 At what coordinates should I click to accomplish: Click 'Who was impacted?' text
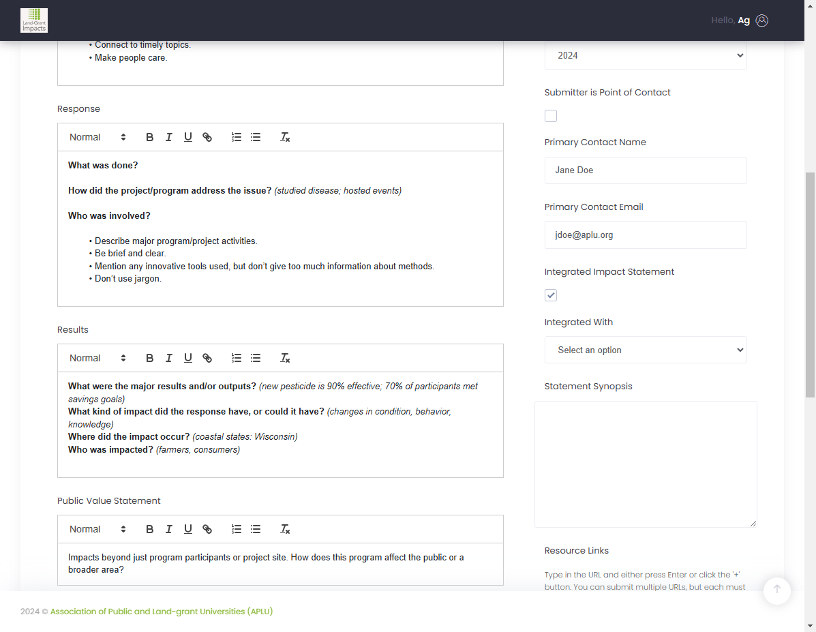pyautogui.click(x=111, y=449)
